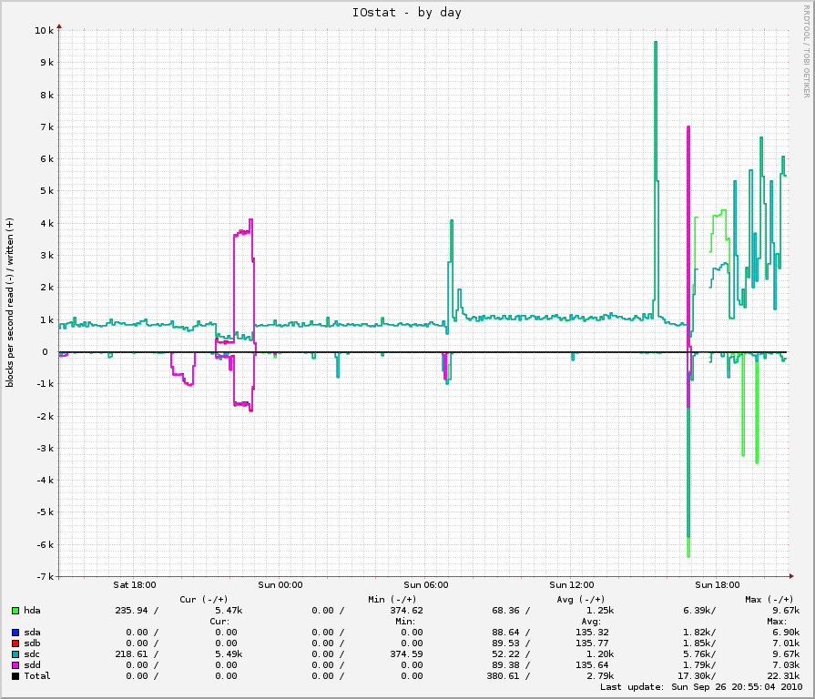Image resolution: width=815 pixels, height=699 pixels.
Task: Click the 'Cur (-/+)' column header
Action: pos(204,600)
